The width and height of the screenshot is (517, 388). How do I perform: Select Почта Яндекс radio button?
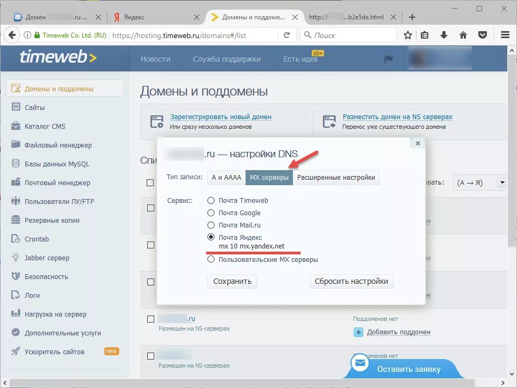211,237
